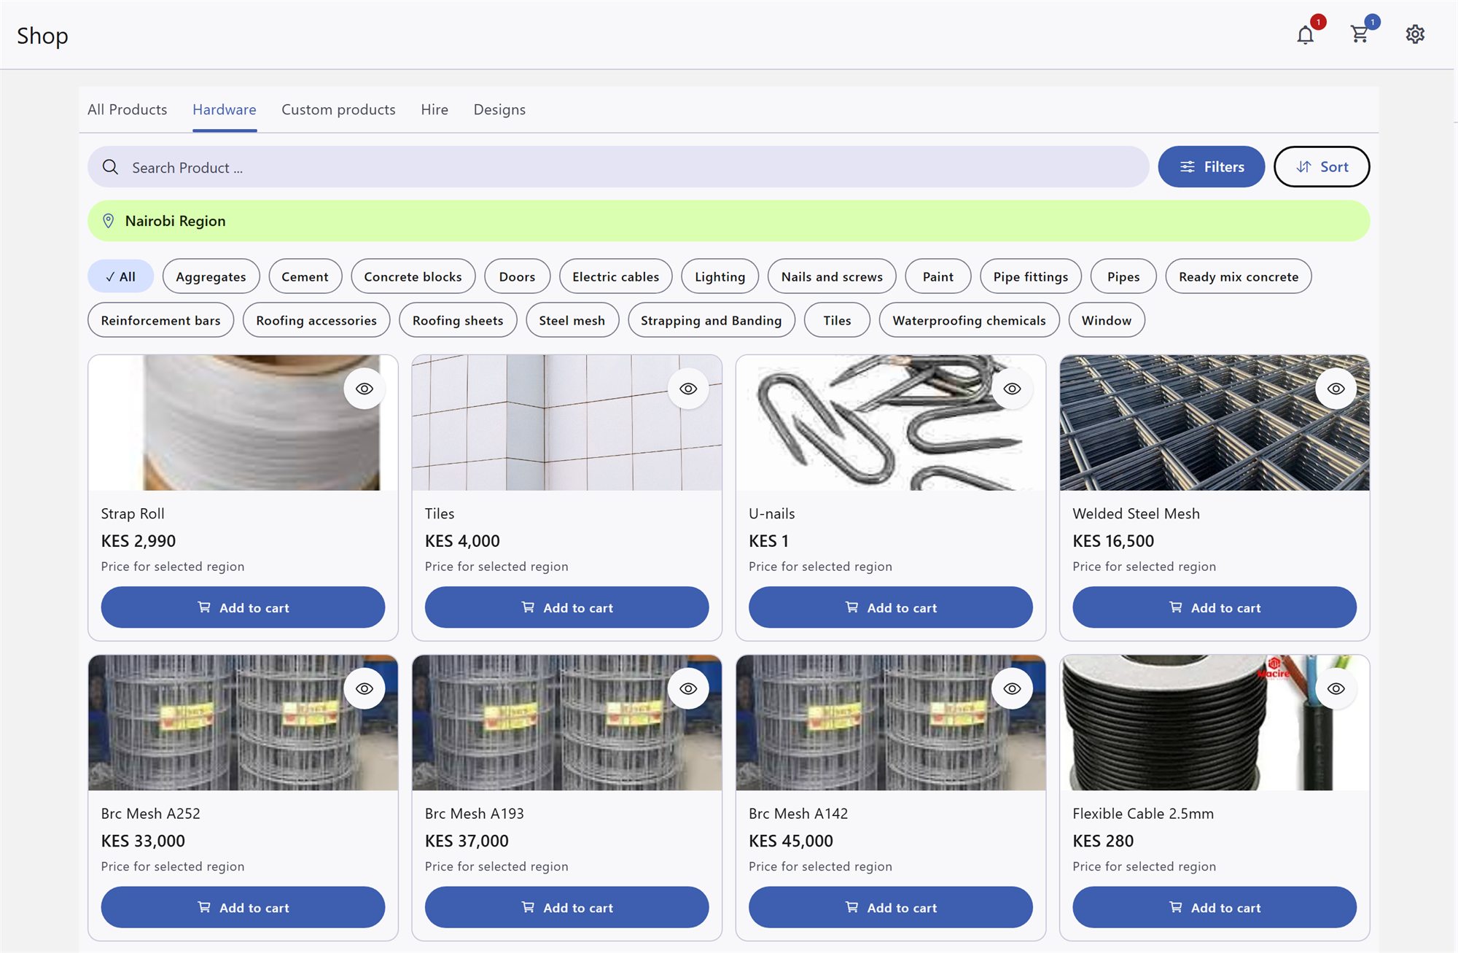Add Brc Mesh A193 to cart

[x=566, y=907]
